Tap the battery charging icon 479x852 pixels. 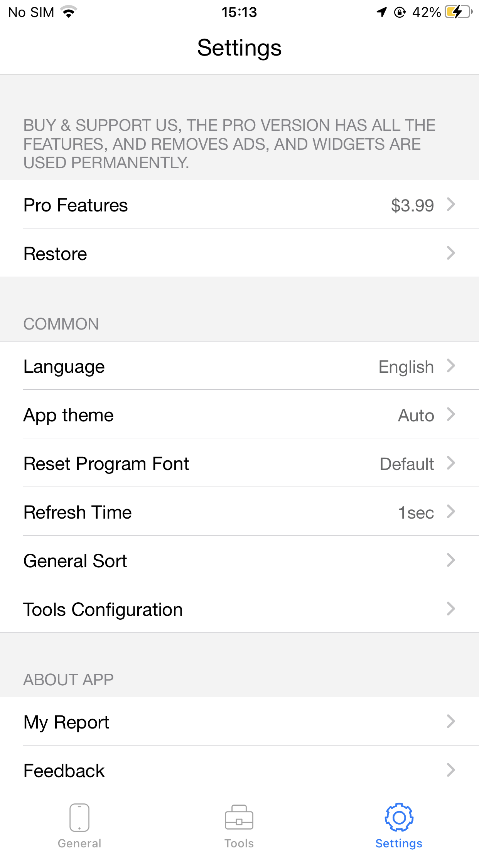458,12
